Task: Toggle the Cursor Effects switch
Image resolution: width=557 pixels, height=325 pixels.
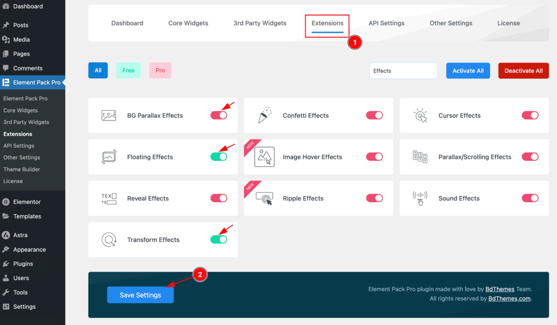Action: [530, 115]
